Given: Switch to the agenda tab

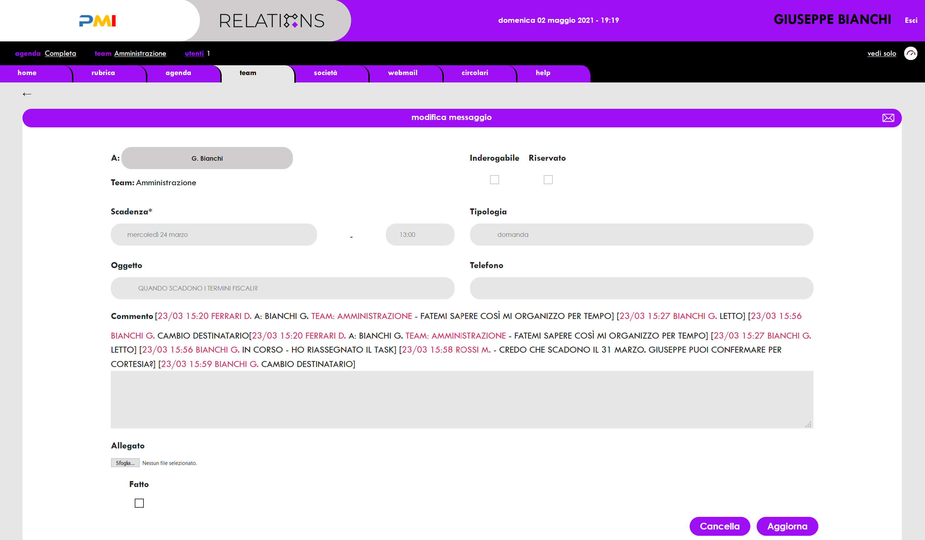Looking at the screenshot, I should (x=184, y=73).
